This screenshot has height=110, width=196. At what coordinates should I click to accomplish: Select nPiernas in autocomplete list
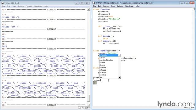(x=109, y=72)
